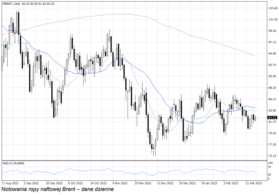Click the orange long-term moving average line

tap(121, 14)
